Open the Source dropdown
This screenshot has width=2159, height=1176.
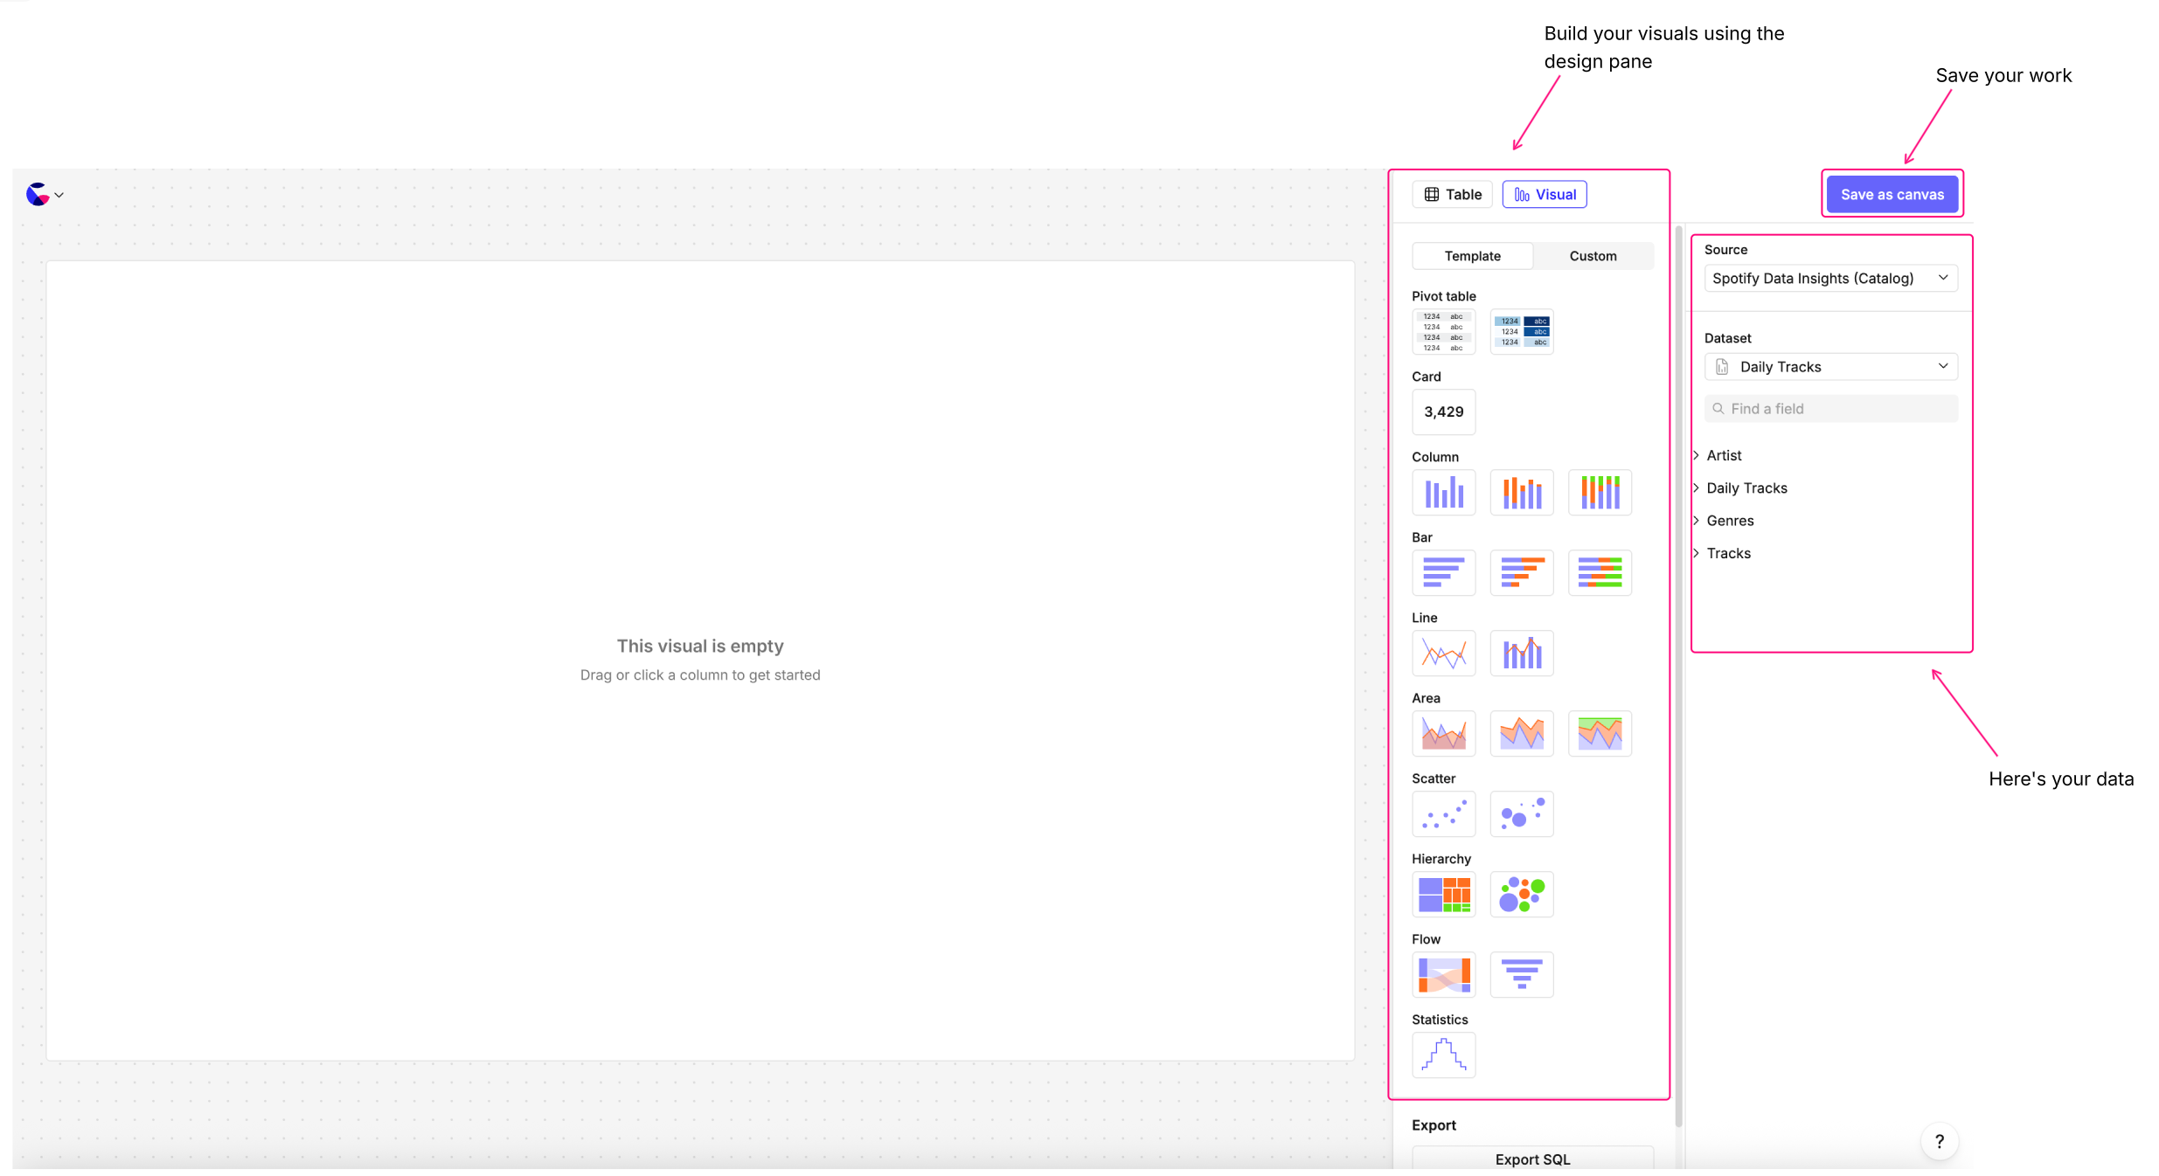point(1830,279)
